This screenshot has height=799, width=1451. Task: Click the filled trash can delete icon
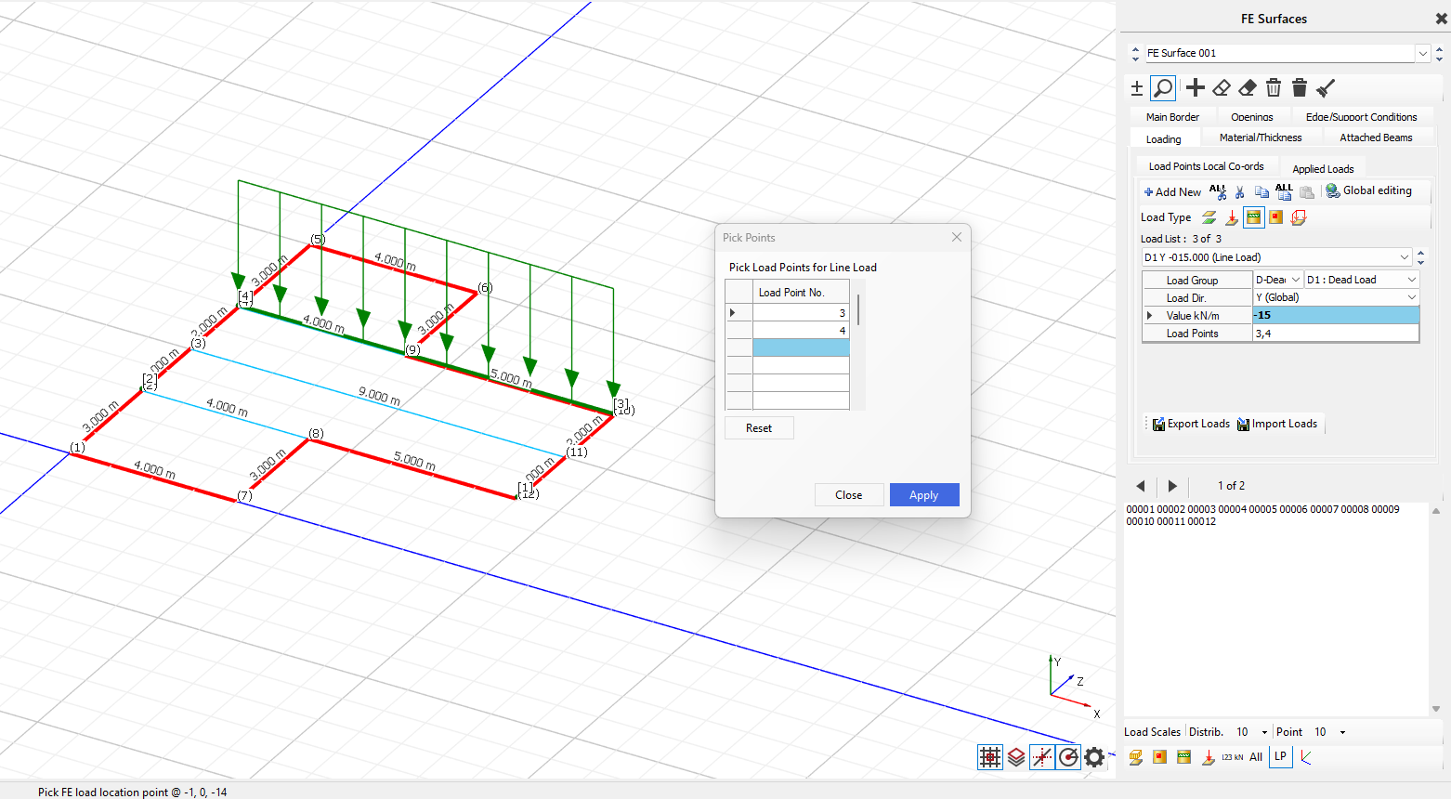coord(1300,88)
